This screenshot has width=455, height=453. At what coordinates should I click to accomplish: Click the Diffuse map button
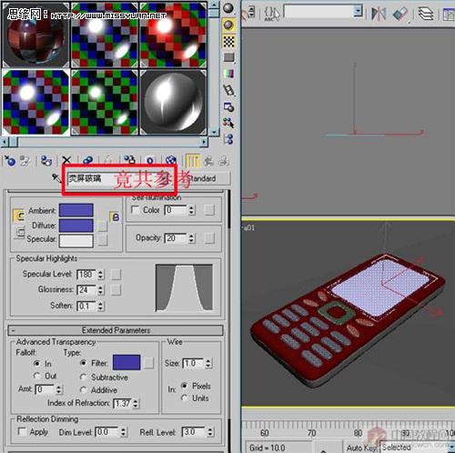click(x=103, y=226)
